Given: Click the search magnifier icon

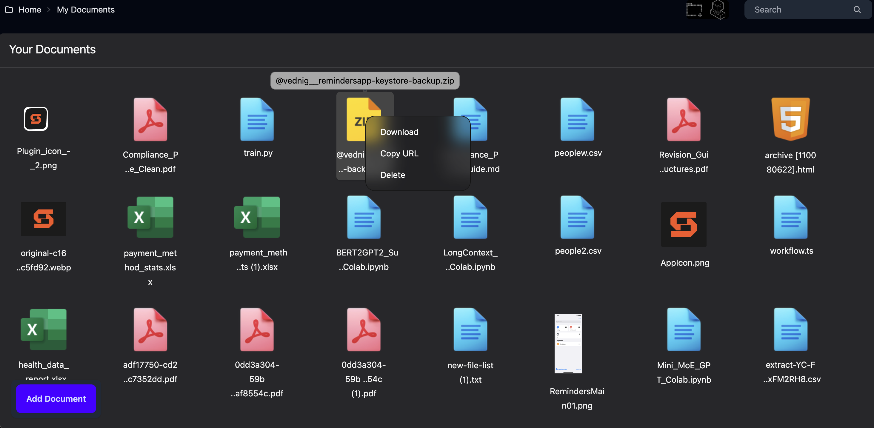Looking at the screenshot, I should pos(857,10).
